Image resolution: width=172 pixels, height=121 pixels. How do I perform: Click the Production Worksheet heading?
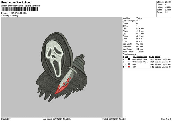(16, 3)
